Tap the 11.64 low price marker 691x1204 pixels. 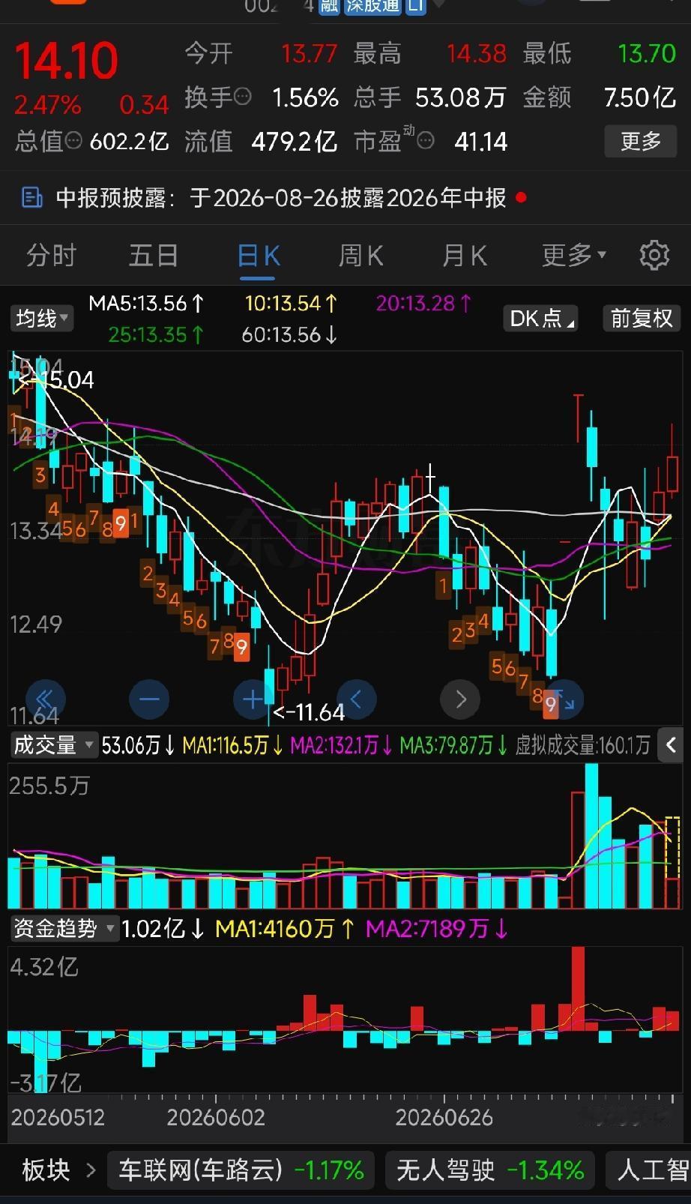[309, 712]
